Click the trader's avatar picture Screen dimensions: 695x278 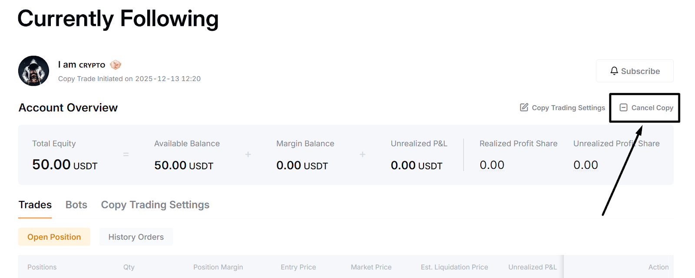tap(33, 71)
